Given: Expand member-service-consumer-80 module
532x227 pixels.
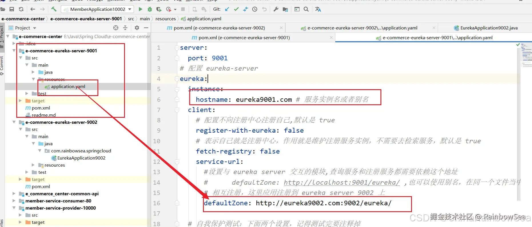Looking at the screenshot, I should 14,201.
